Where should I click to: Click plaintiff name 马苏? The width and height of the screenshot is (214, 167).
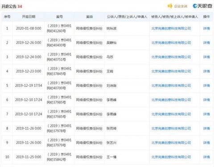110,57
